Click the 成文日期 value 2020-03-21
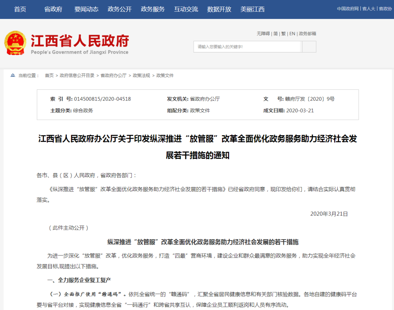This screenshot has width=394, height=310. [x=300, y=111]
